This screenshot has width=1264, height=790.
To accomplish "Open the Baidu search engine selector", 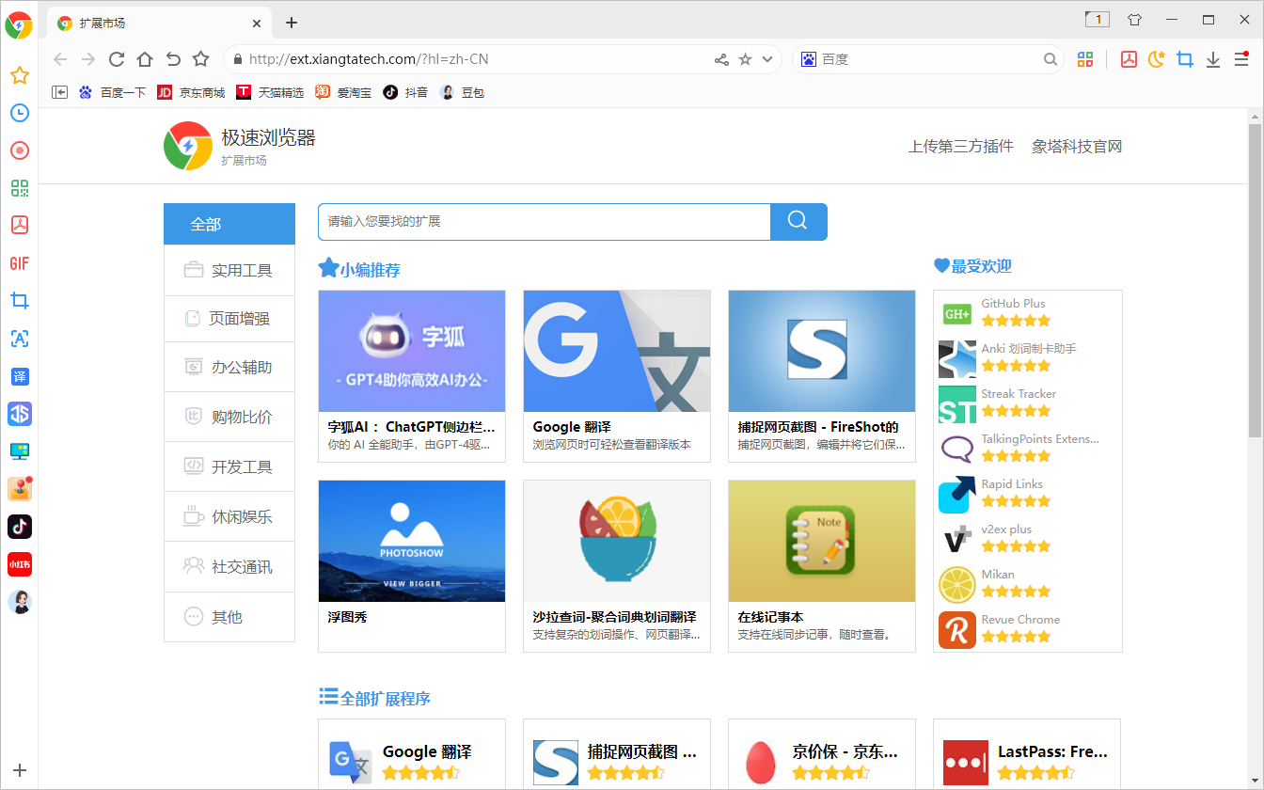I will [809, 59].
